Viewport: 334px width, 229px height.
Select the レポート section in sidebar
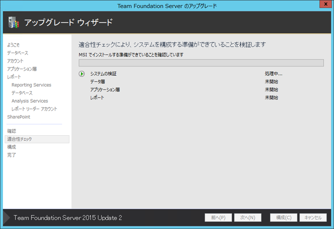tap(14, 77)
